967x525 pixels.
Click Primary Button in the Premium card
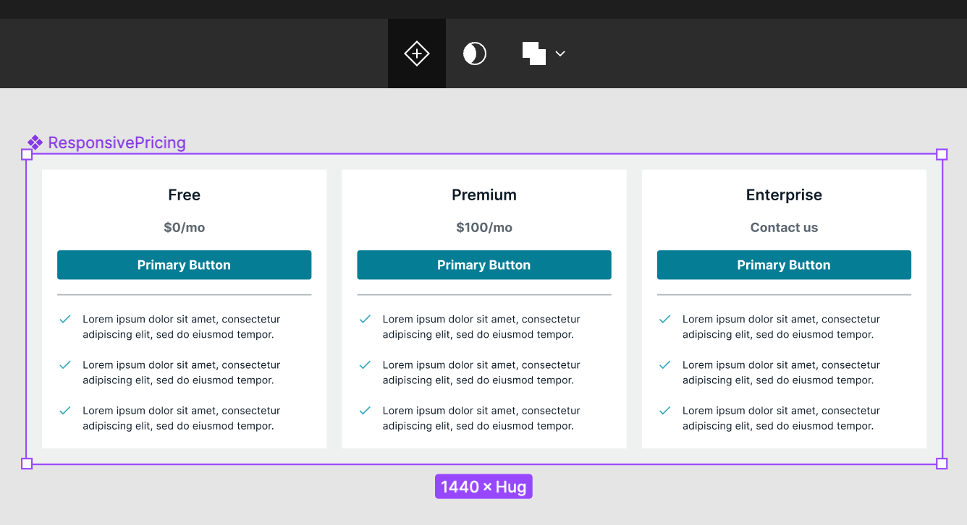tap(483, 265)
